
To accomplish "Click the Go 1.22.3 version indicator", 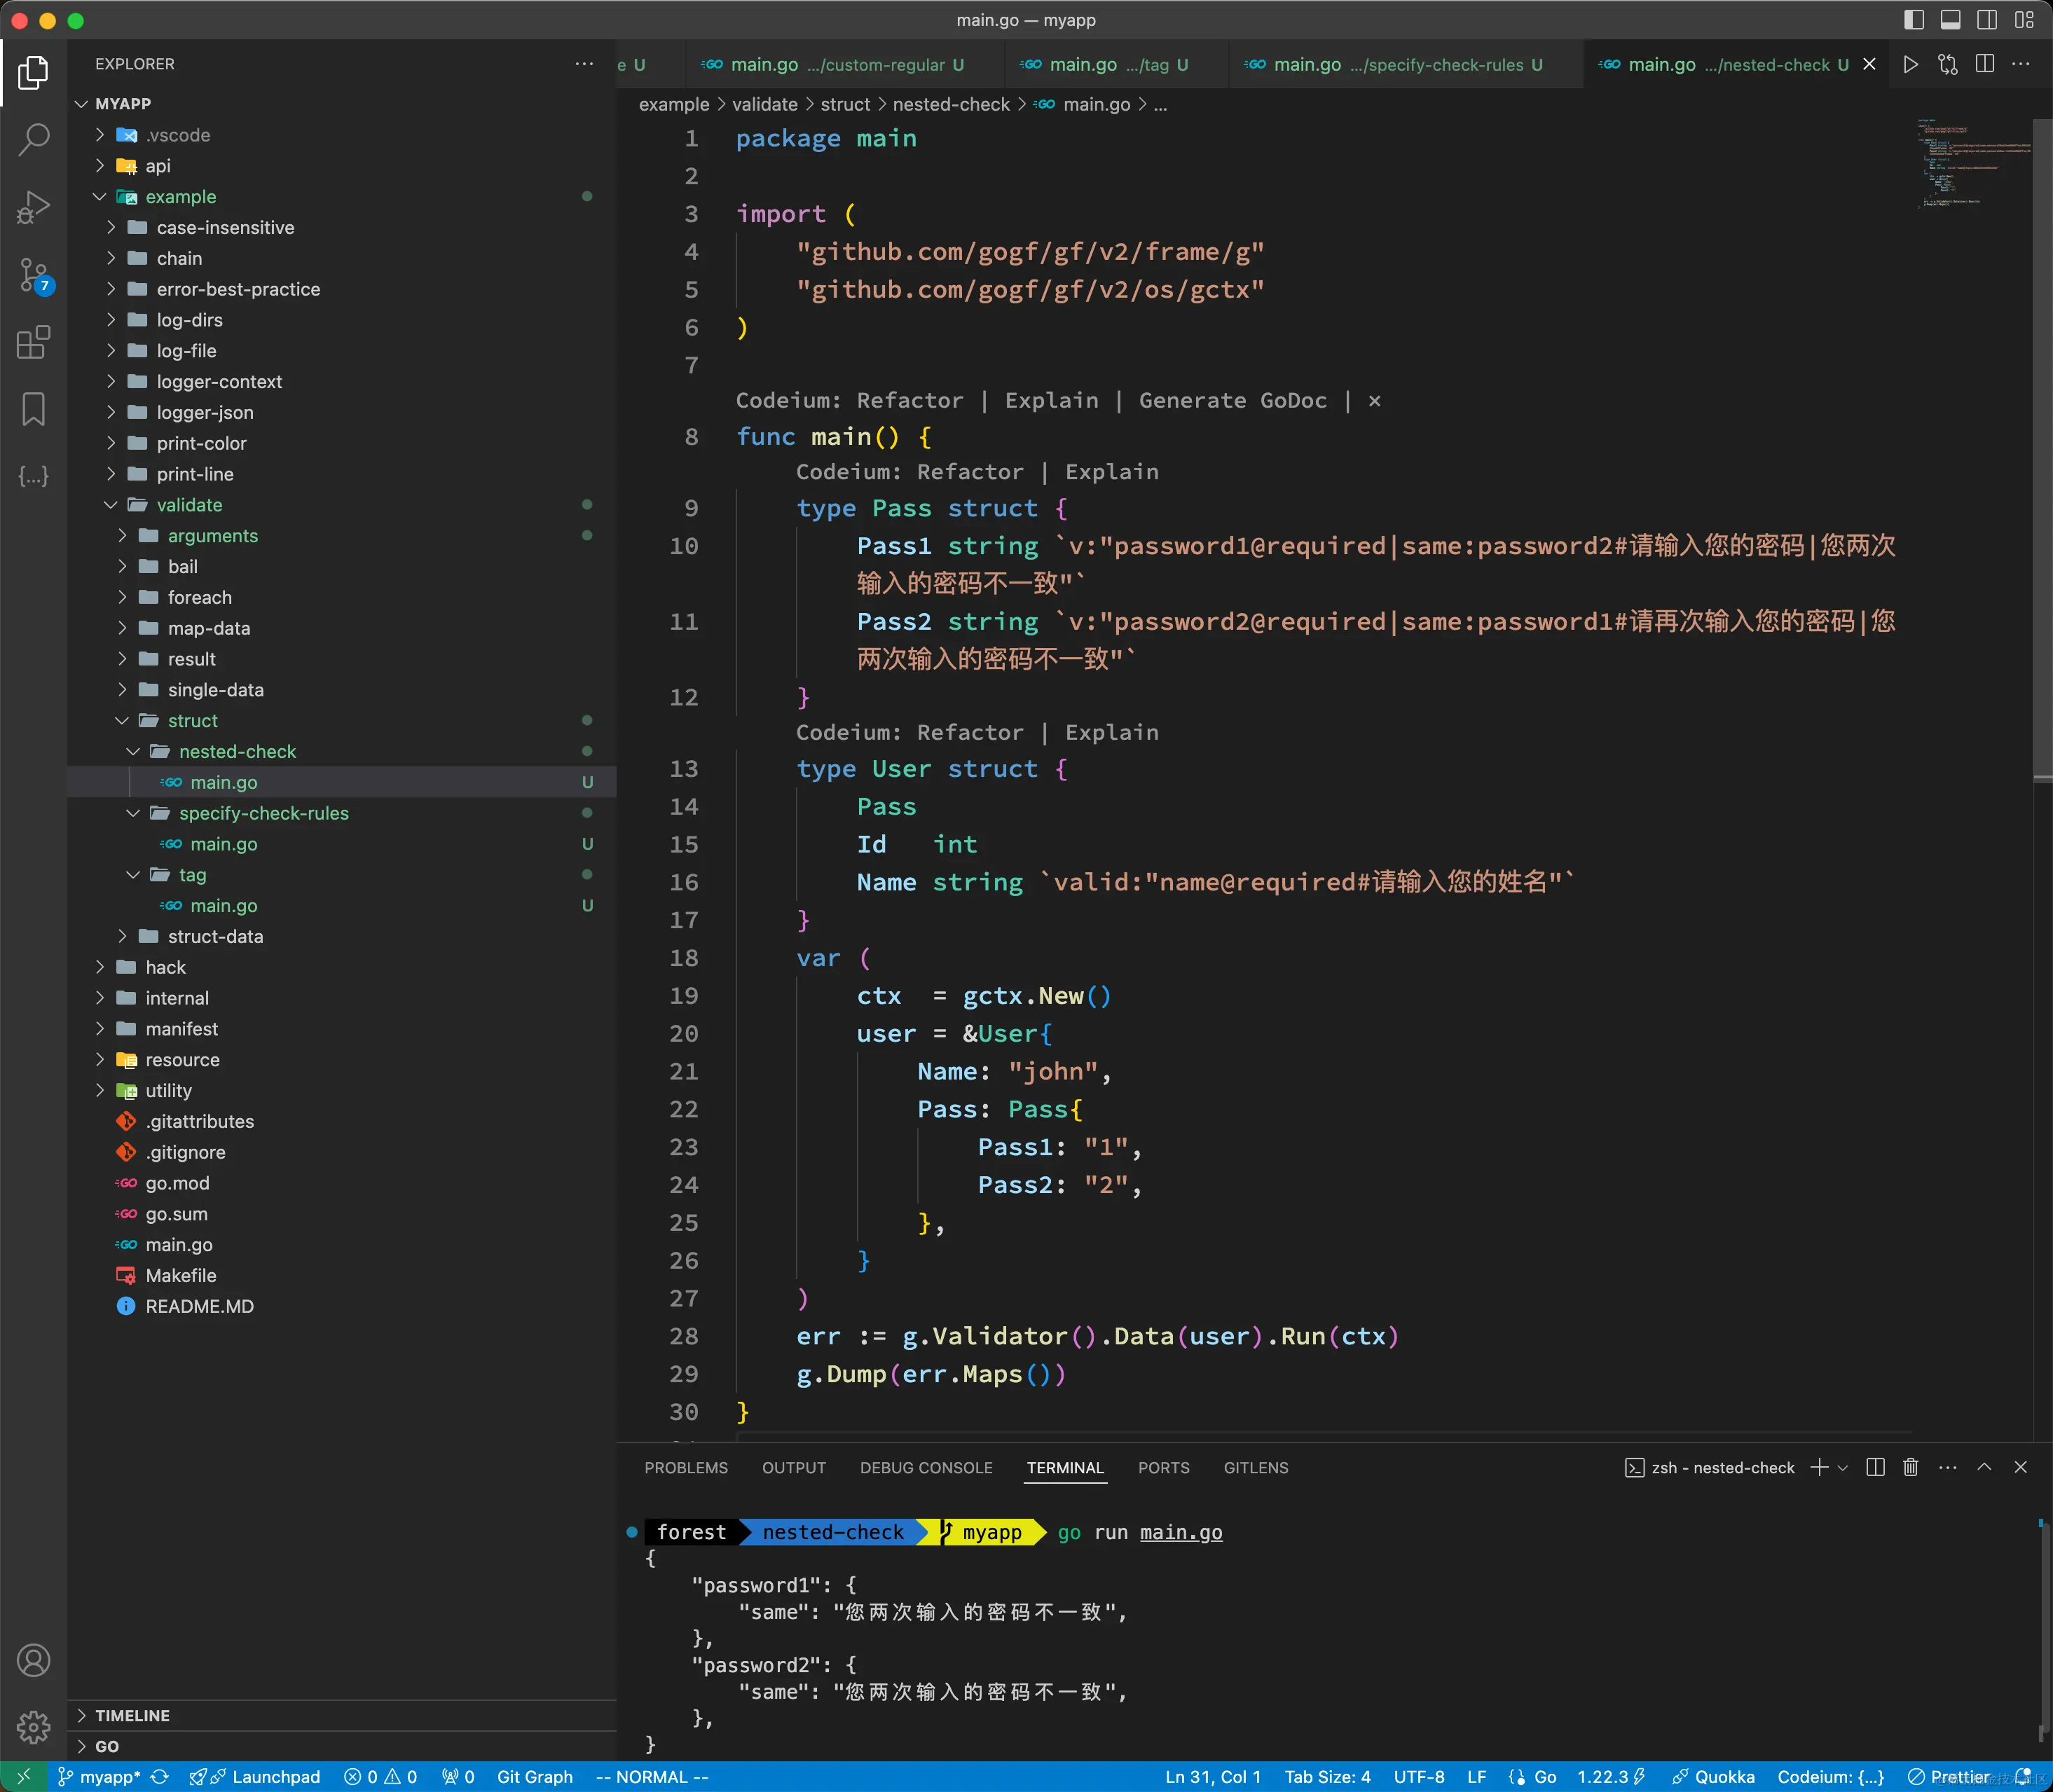I will (1610, 1776).
